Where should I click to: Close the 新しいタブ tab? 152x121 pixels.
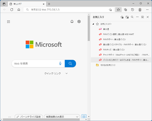pyautogui.click(x=44, y=4)
